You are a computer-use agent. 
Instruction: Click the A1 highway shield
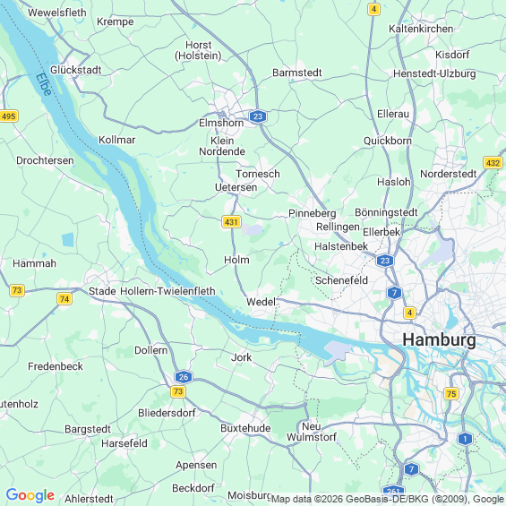coord(465,439)
